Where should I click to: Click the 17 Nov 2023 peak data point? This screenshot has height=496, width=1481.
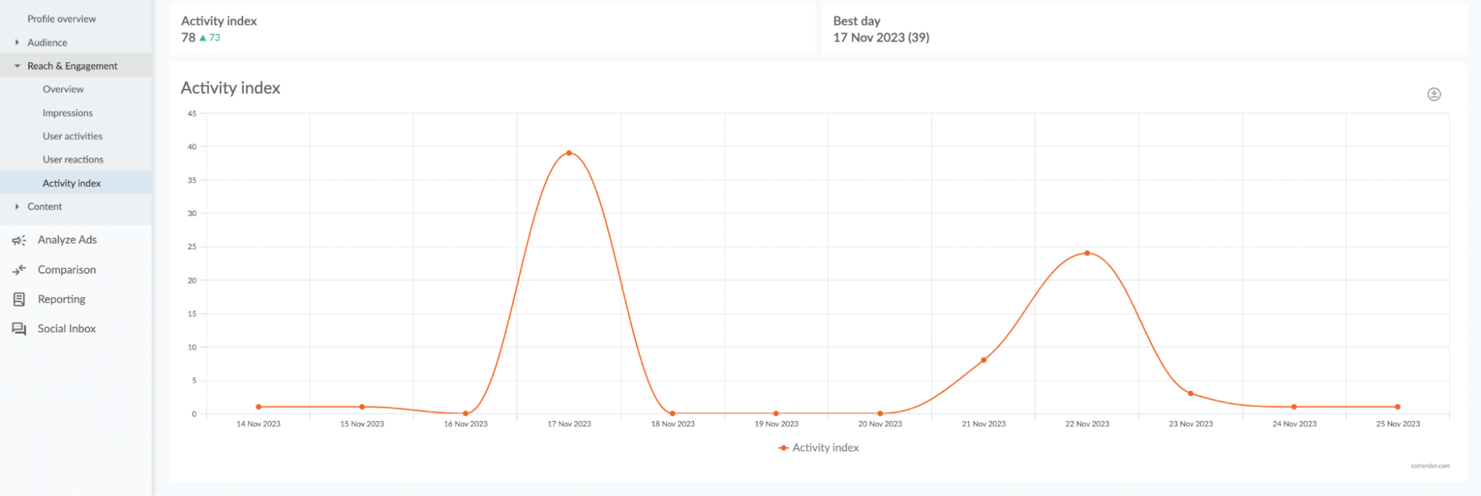[569, 153]
